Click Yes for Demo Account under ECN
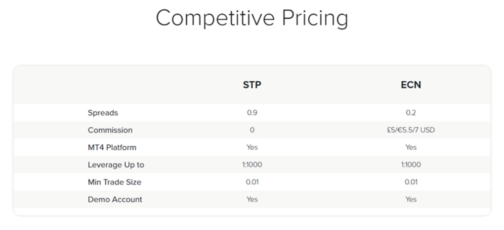Image resolution: width=504 pixels, height=230 pixels. pos(411,199)
